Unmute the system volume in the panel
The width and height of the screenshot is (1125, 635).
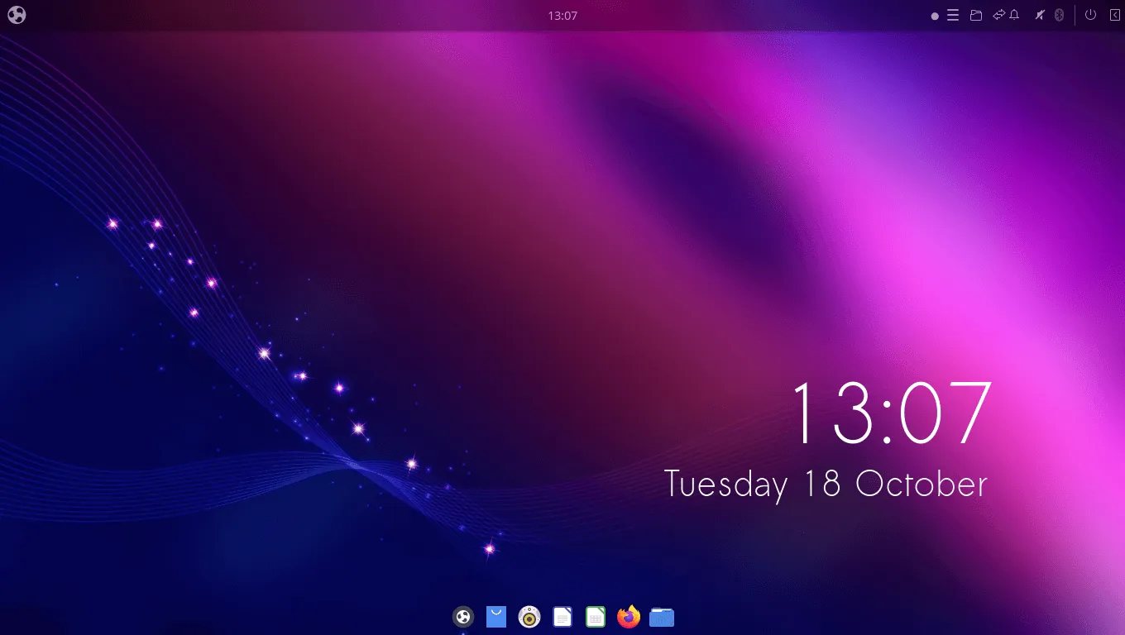[x=1039, y=15]
